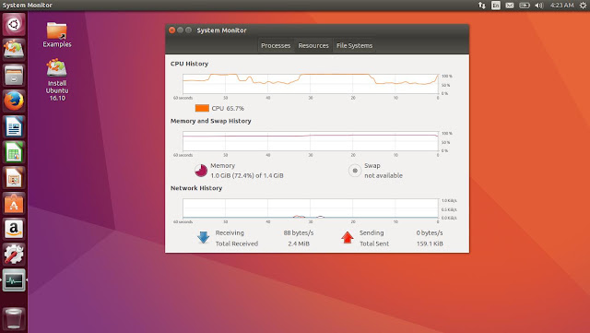Click the '88 bytes/s' receiving rate
590x333 pixels.
click(299, 232)
